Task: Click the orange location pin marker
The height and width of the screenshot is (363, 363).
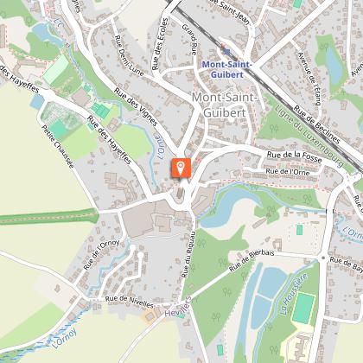Action: [x=181, y=168]
